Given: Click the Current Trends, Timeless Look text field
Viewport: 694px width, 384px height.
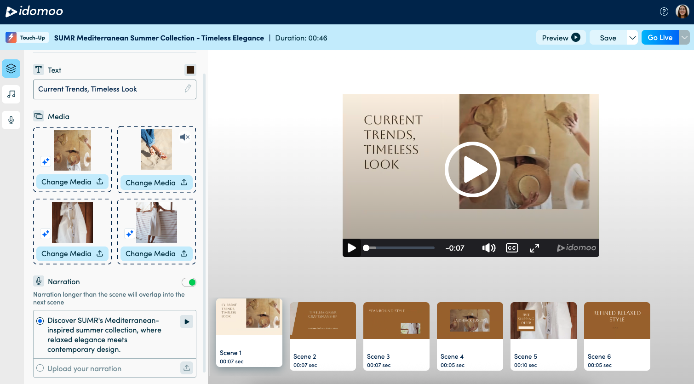Looking at the screenshot, I should 115,89.
